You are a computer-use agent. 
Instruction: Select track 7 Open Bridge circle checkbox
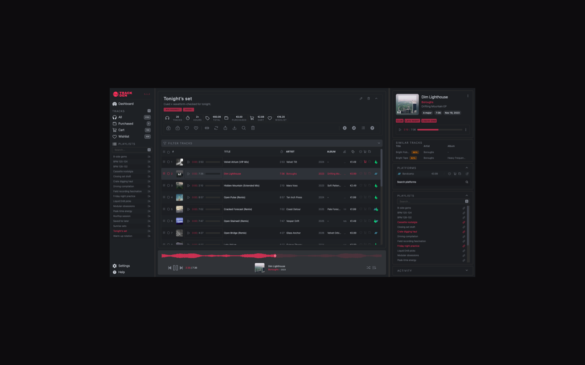[x=168, y=233]
